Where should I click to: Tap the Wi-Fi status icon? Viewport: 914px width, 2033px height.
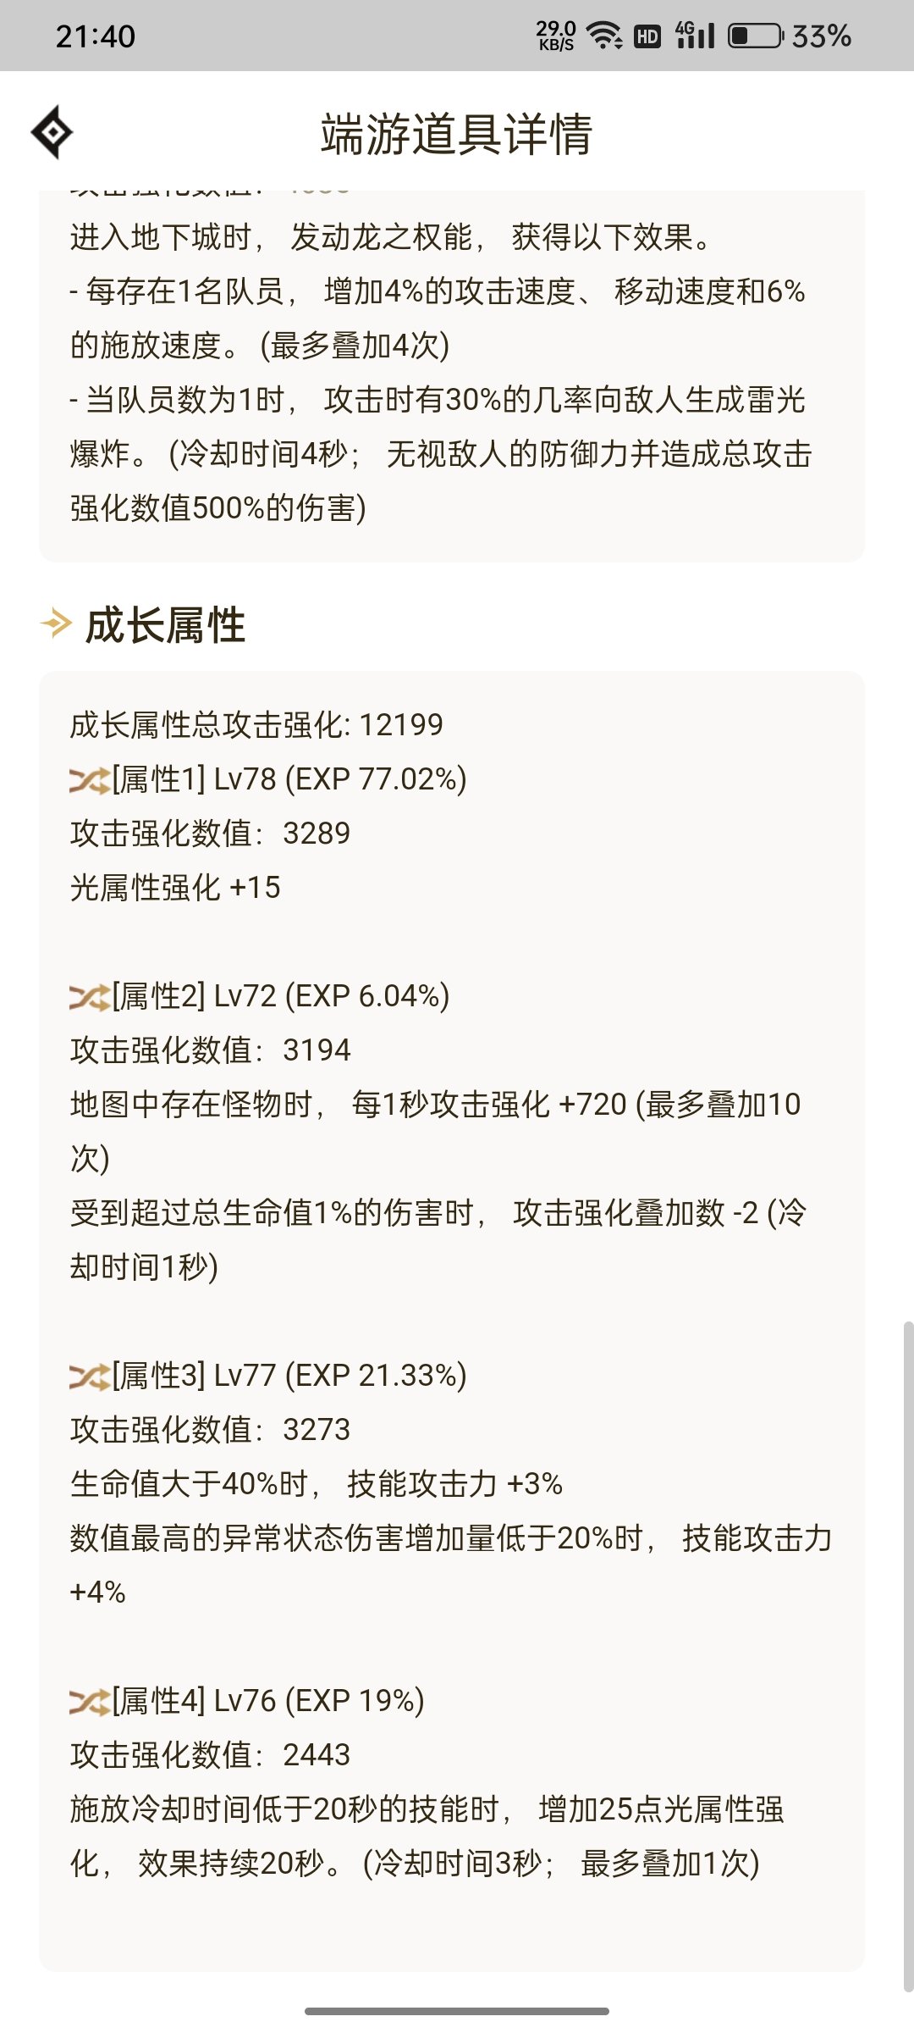click(x=604, y=36)
